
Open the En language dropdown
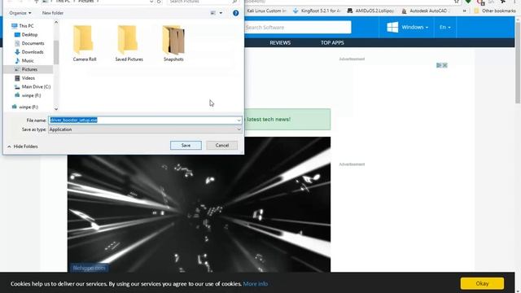(x=445, y=27)
